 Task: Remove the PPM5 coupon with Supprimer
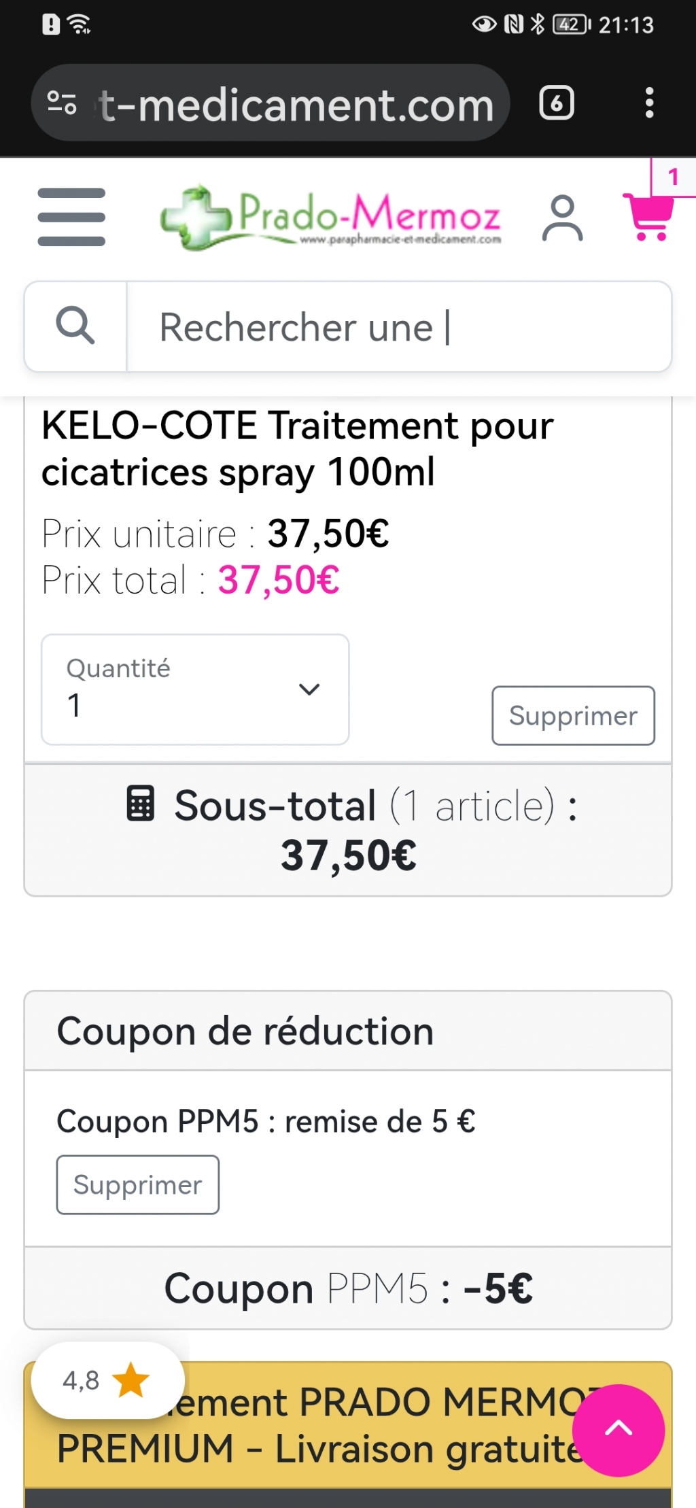137,1185
